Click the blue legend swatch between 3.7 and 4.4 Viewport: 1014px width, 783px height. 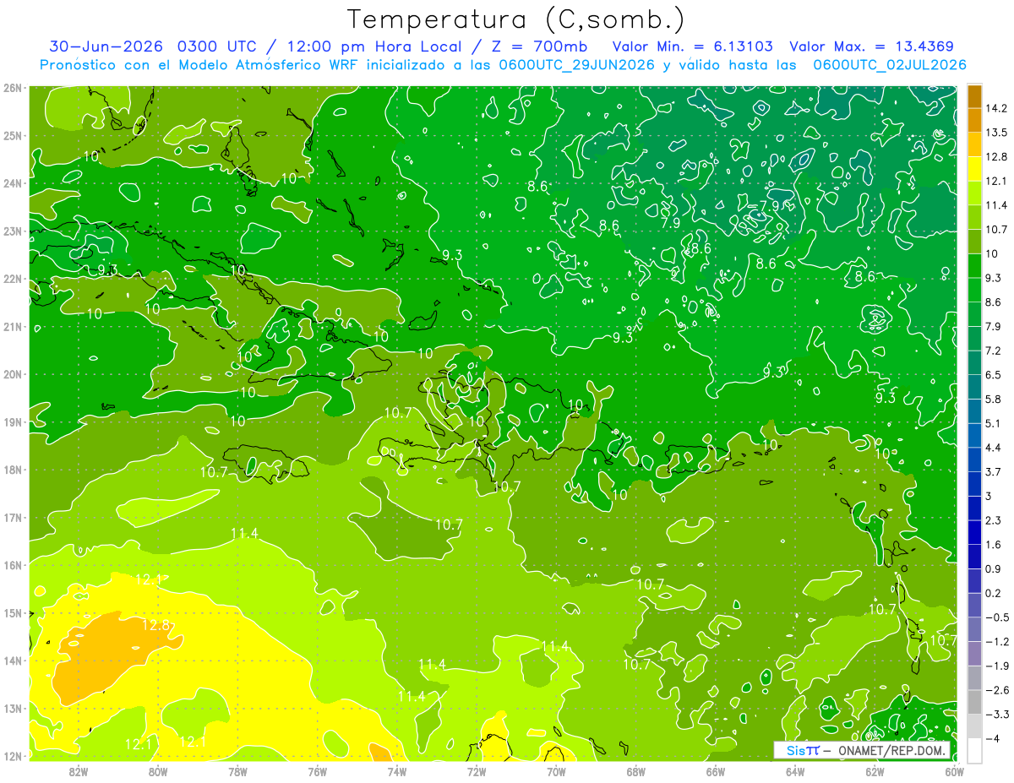(x=974, y=459)
